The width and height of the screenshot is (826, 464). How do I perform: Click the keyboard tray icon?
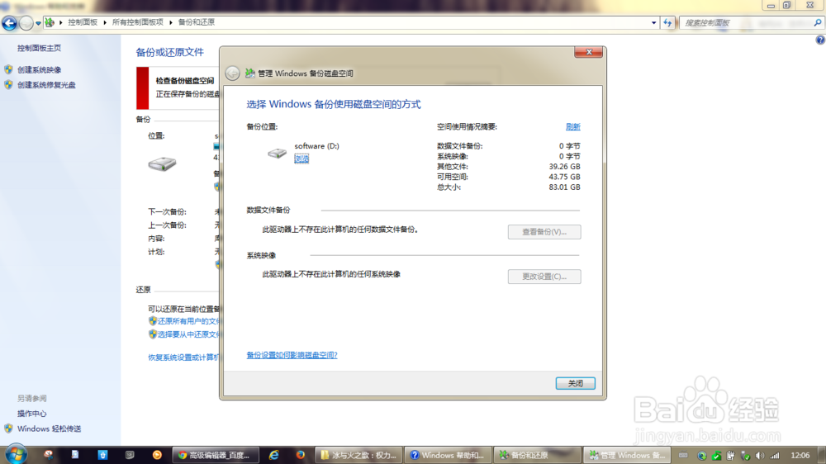(x=683, y=456)
